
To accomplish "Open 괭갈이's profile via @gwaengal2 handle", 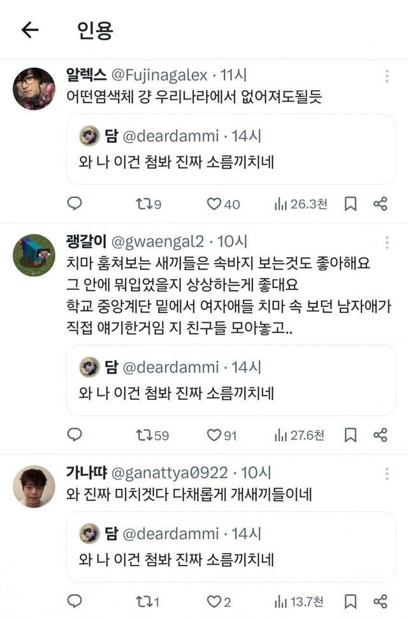I will click(158, 242).
